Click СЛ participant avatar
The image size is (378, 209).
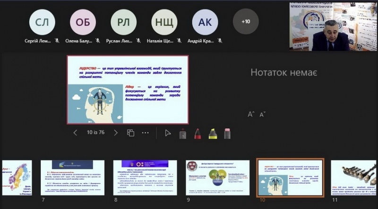coord(42,22)
